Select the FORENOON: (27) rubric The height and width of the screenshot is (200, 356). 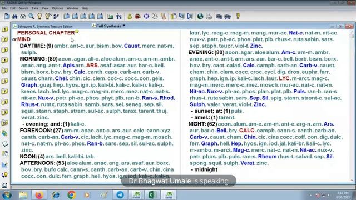click(x=41, y=131)
